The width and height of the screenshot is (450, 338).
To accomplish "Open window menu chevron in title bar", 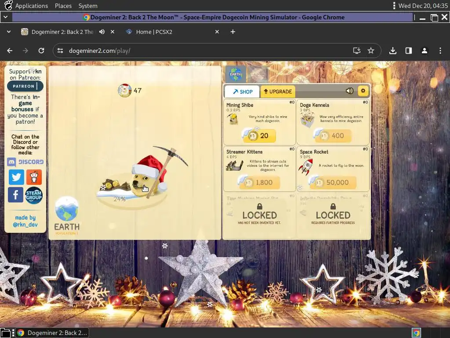I will click(x=5, y=17).
